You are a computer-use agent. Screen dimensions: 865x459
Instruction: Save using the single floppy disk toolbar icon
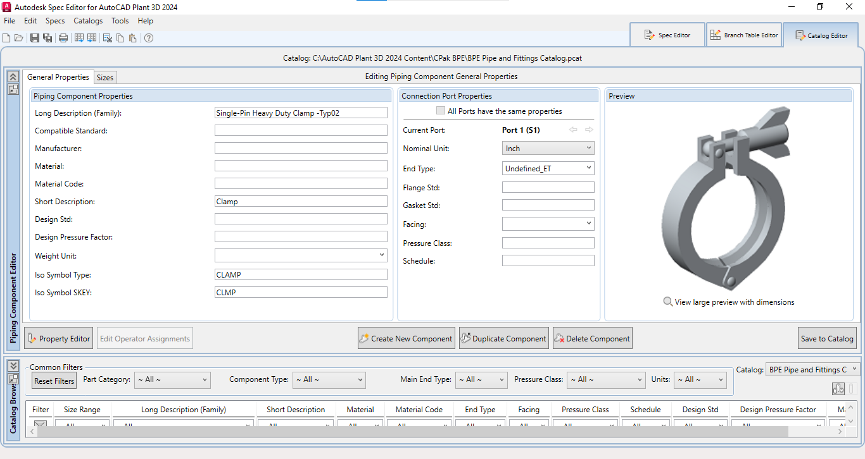point(35,38)
